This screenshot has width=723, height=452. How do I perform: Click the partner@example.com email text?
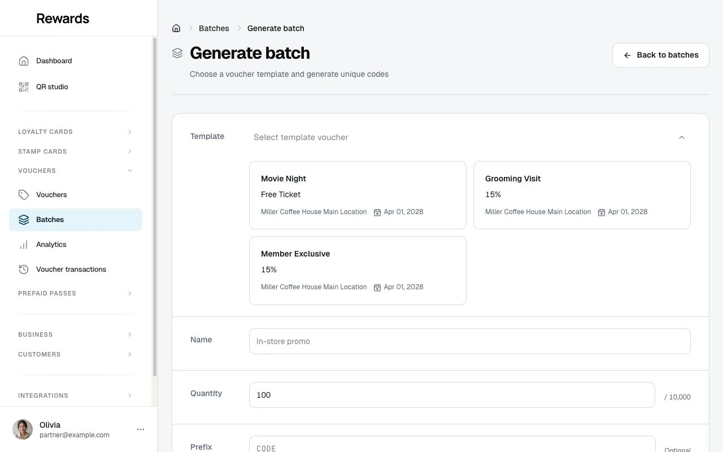[x=75, y=435]
